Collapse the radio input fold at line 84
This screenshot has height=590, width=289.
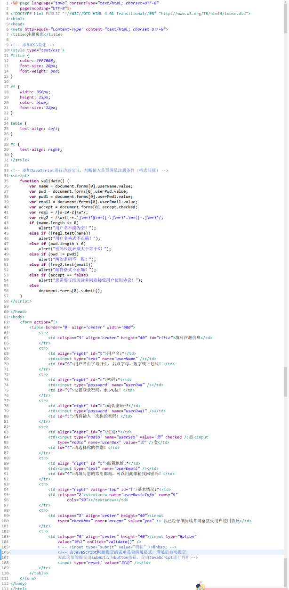(x=9, y=437)
